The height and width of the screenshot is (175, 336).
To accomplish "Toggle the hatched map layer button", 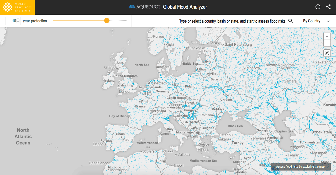I will point(327,53).
